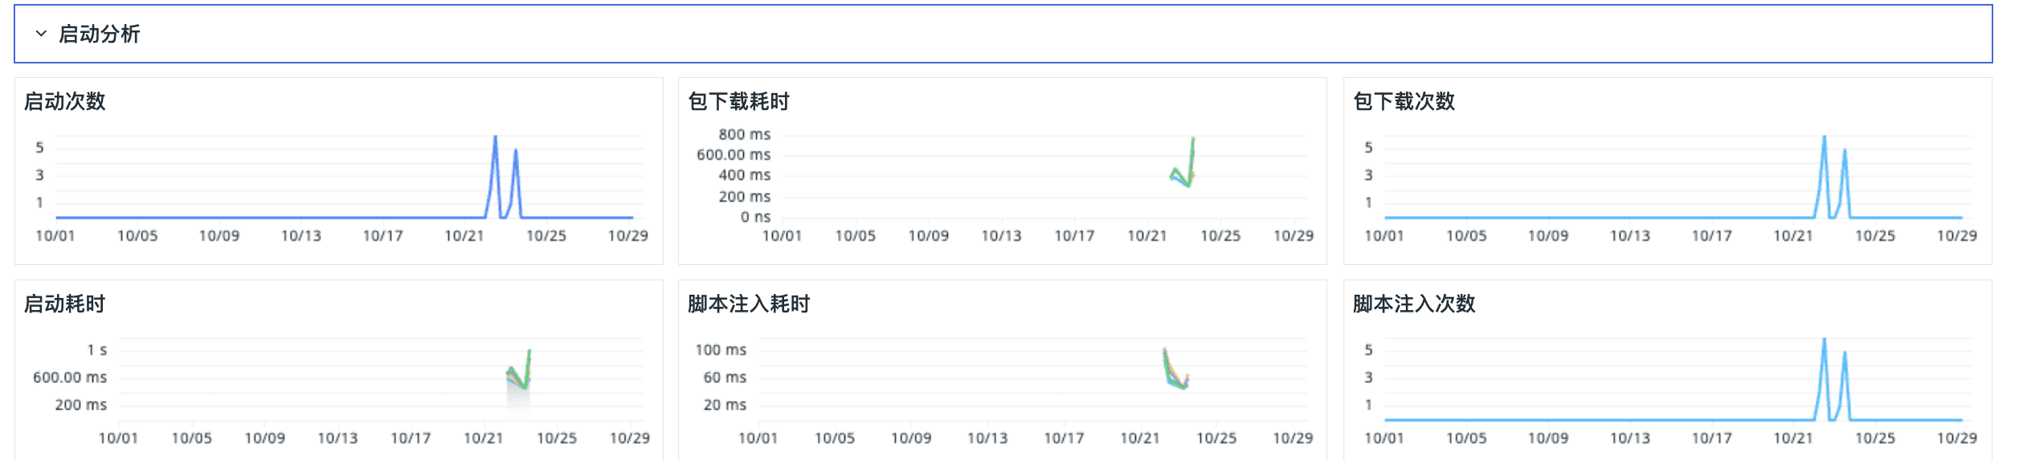Select the 启动次数 panel title
The width and height of the screenshot is (2023, 461).
(x=65, y=101)
